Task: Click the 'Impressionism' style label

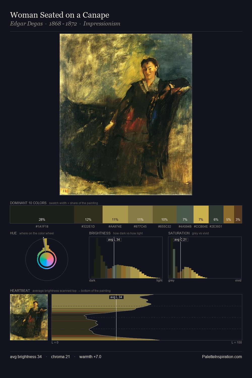Action: tap(102, 24)
